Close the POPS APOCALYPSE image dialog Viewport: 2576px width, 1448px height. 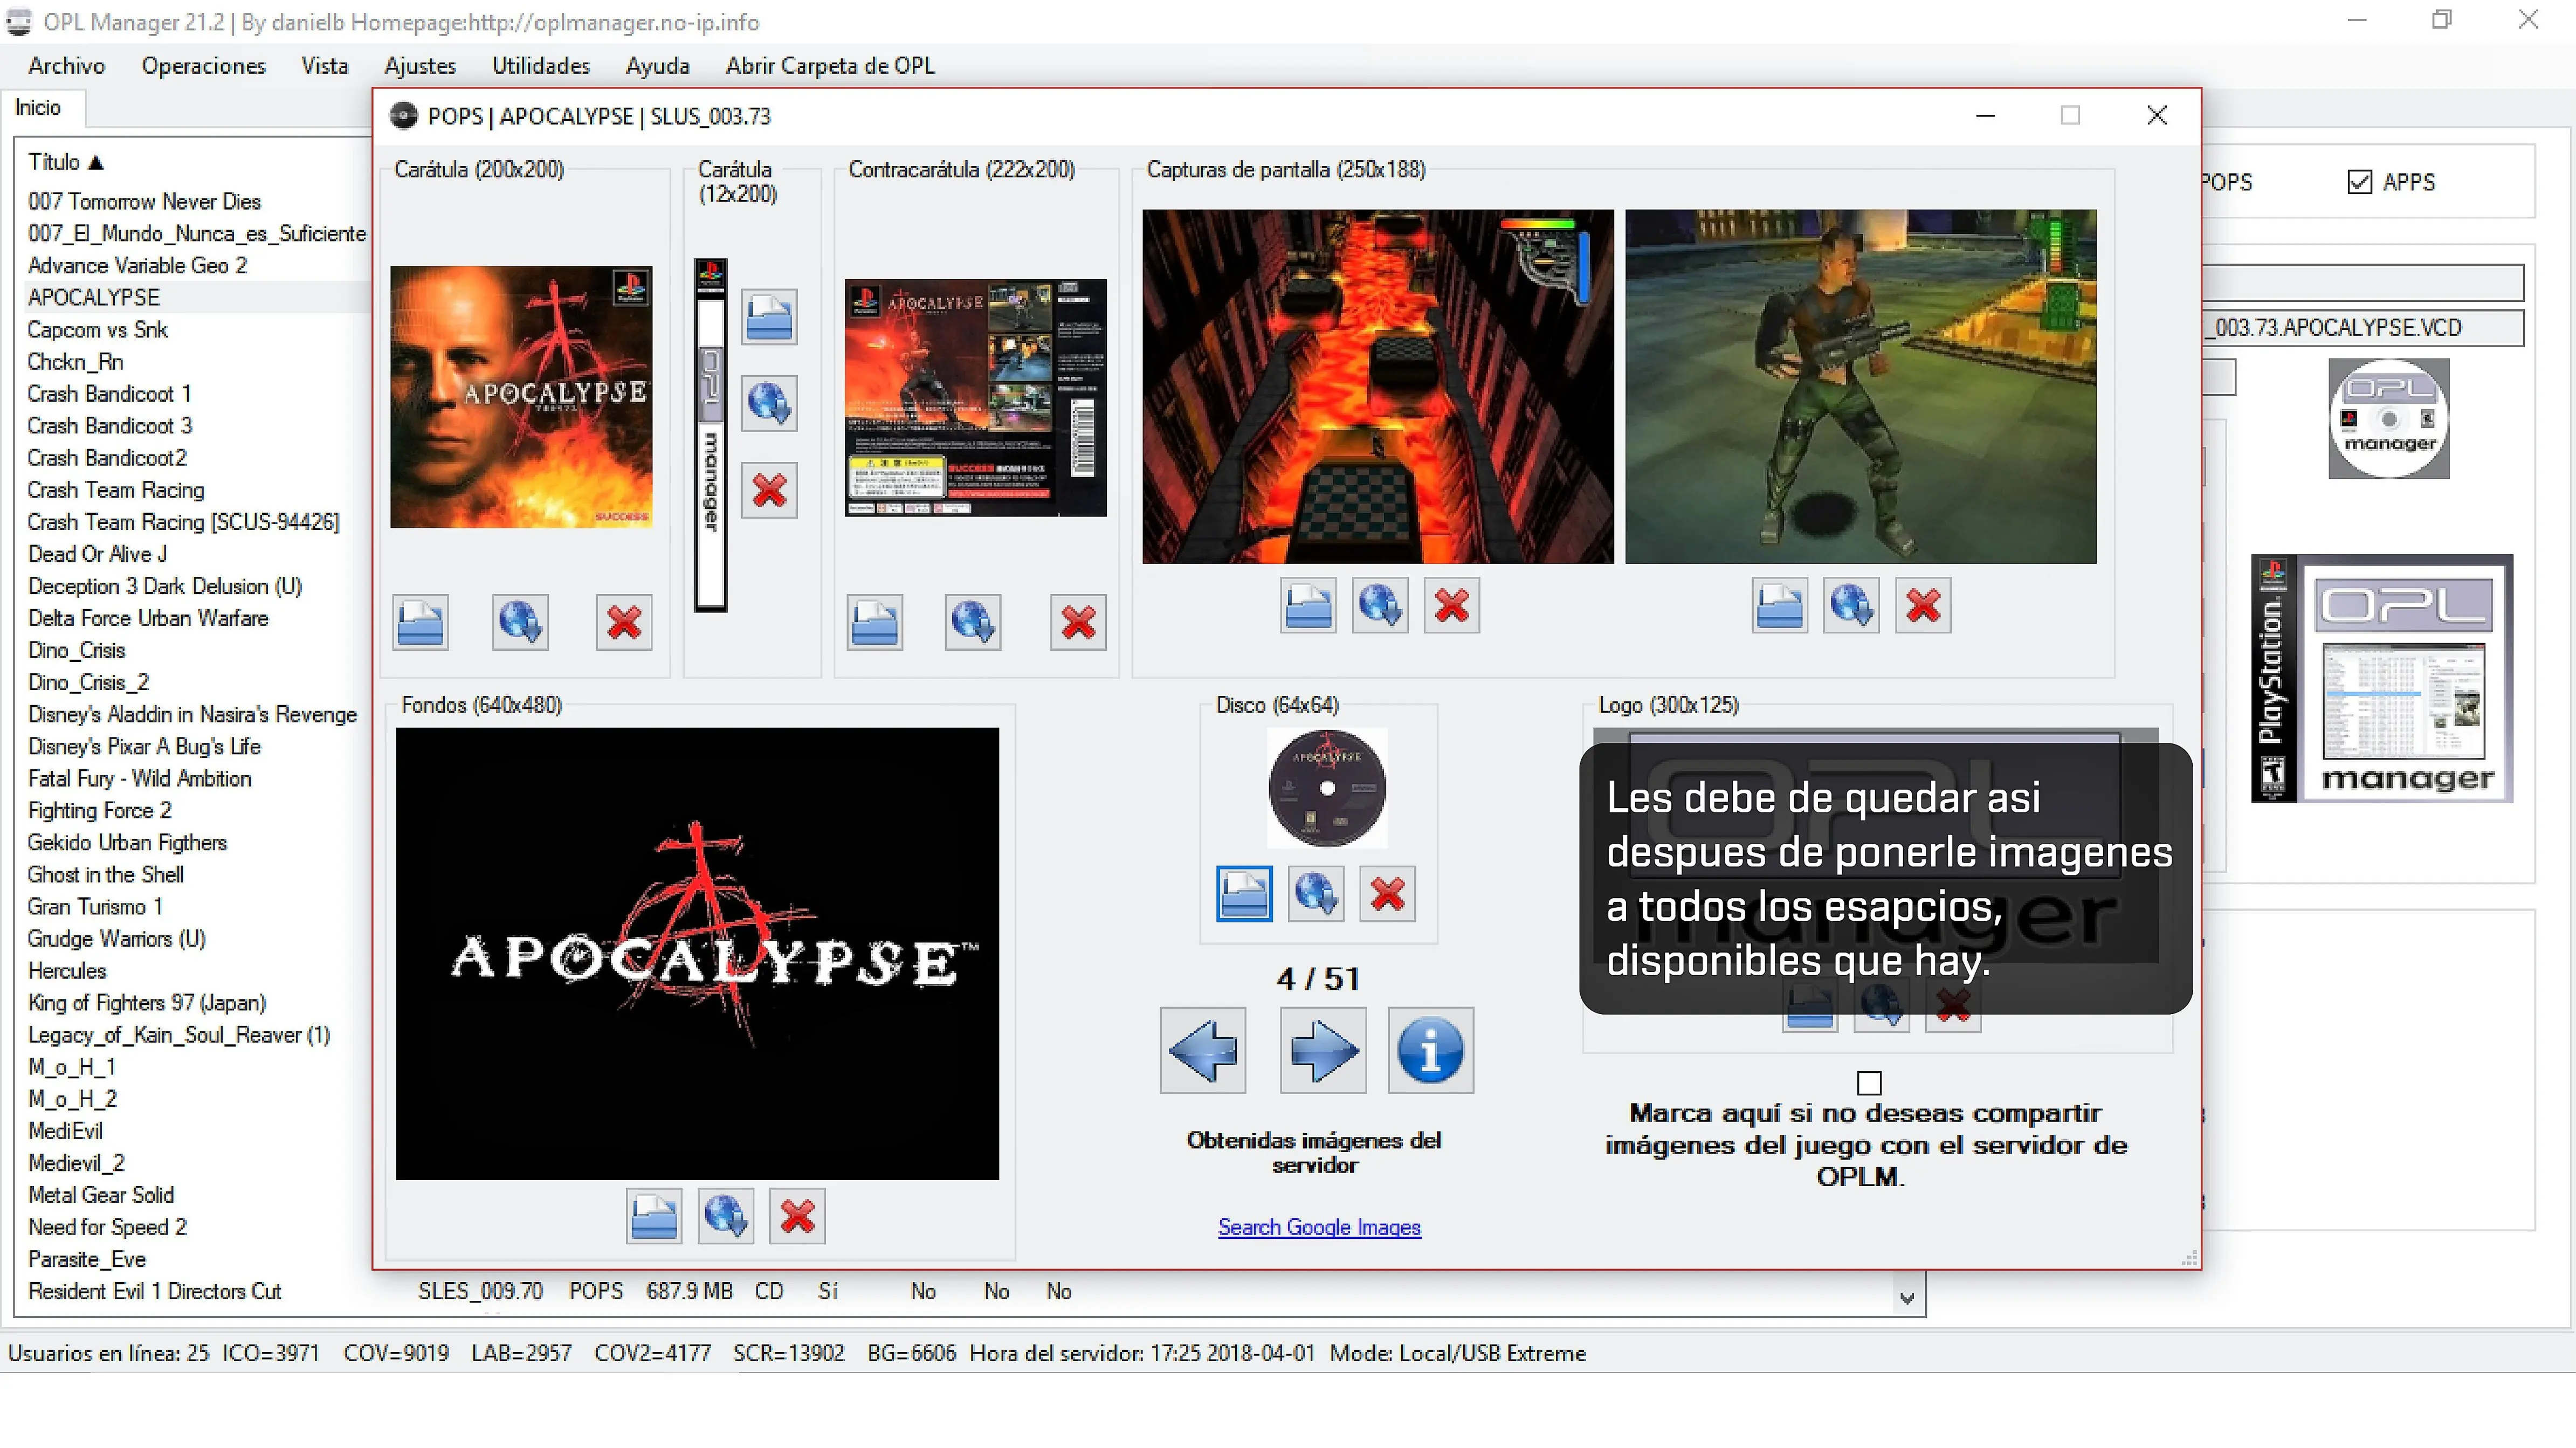click(x=2157, y=116)
